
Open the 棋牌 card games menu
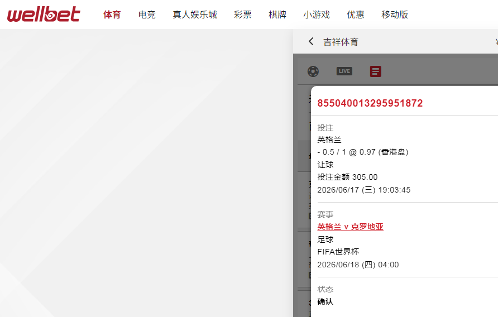point(277,15)
